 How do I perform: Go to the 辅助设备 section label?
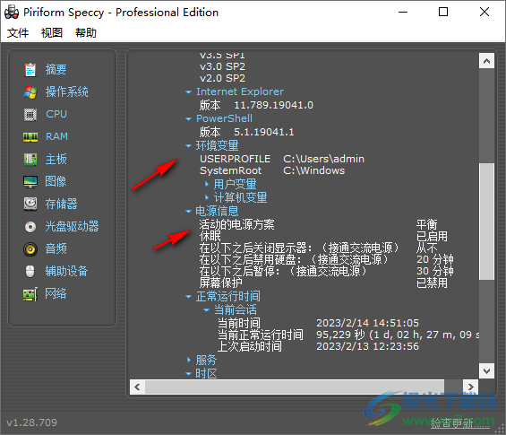[66, 271]
